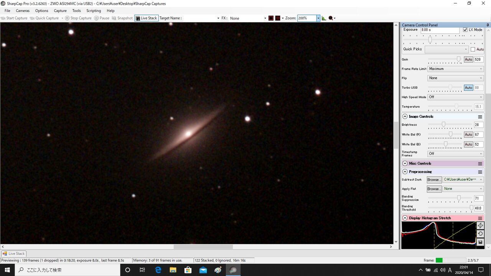Expand the Misc Controls section

point(405,163)
